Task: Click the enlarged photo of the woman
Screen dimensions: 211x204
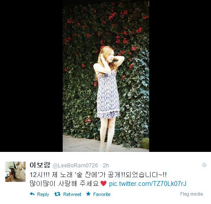Action: [x=106, y=76]
